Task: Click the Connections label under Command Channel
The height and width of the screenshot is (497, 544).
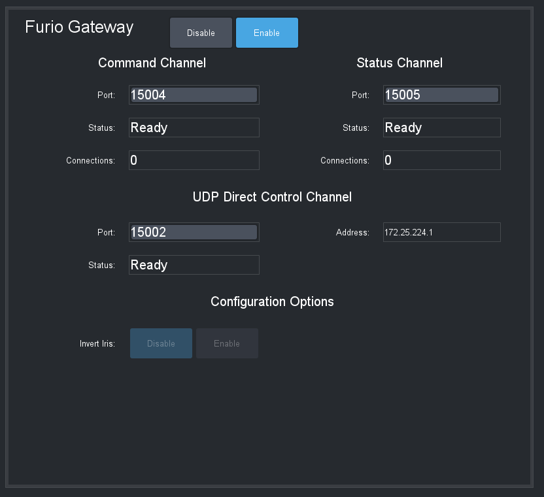Action: pos(90,160)
